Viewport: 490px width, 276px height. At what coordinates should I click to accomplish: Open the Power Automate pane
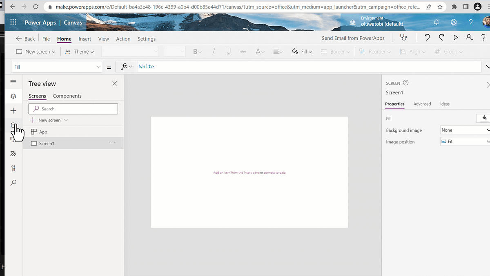coord(13,153)
